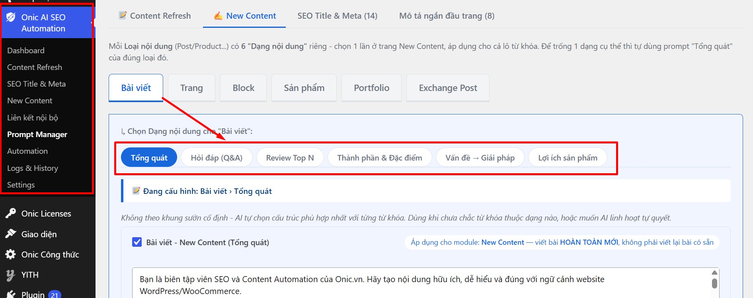Click the Onic Licenses key icon

click(11, 213)
